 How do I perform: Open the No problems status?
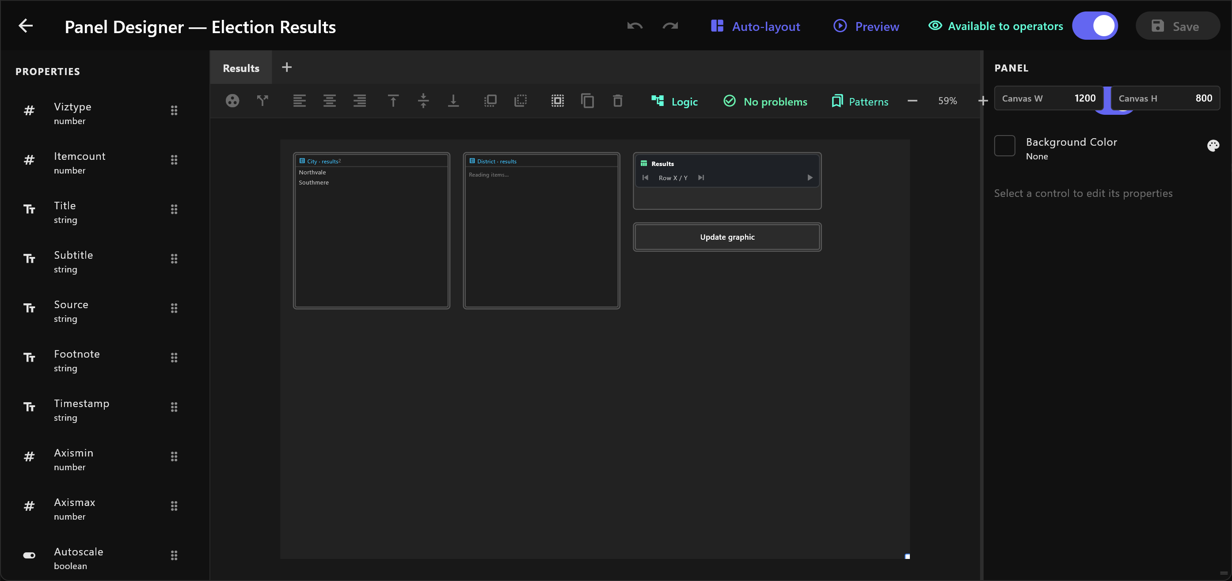coord(765,101)
